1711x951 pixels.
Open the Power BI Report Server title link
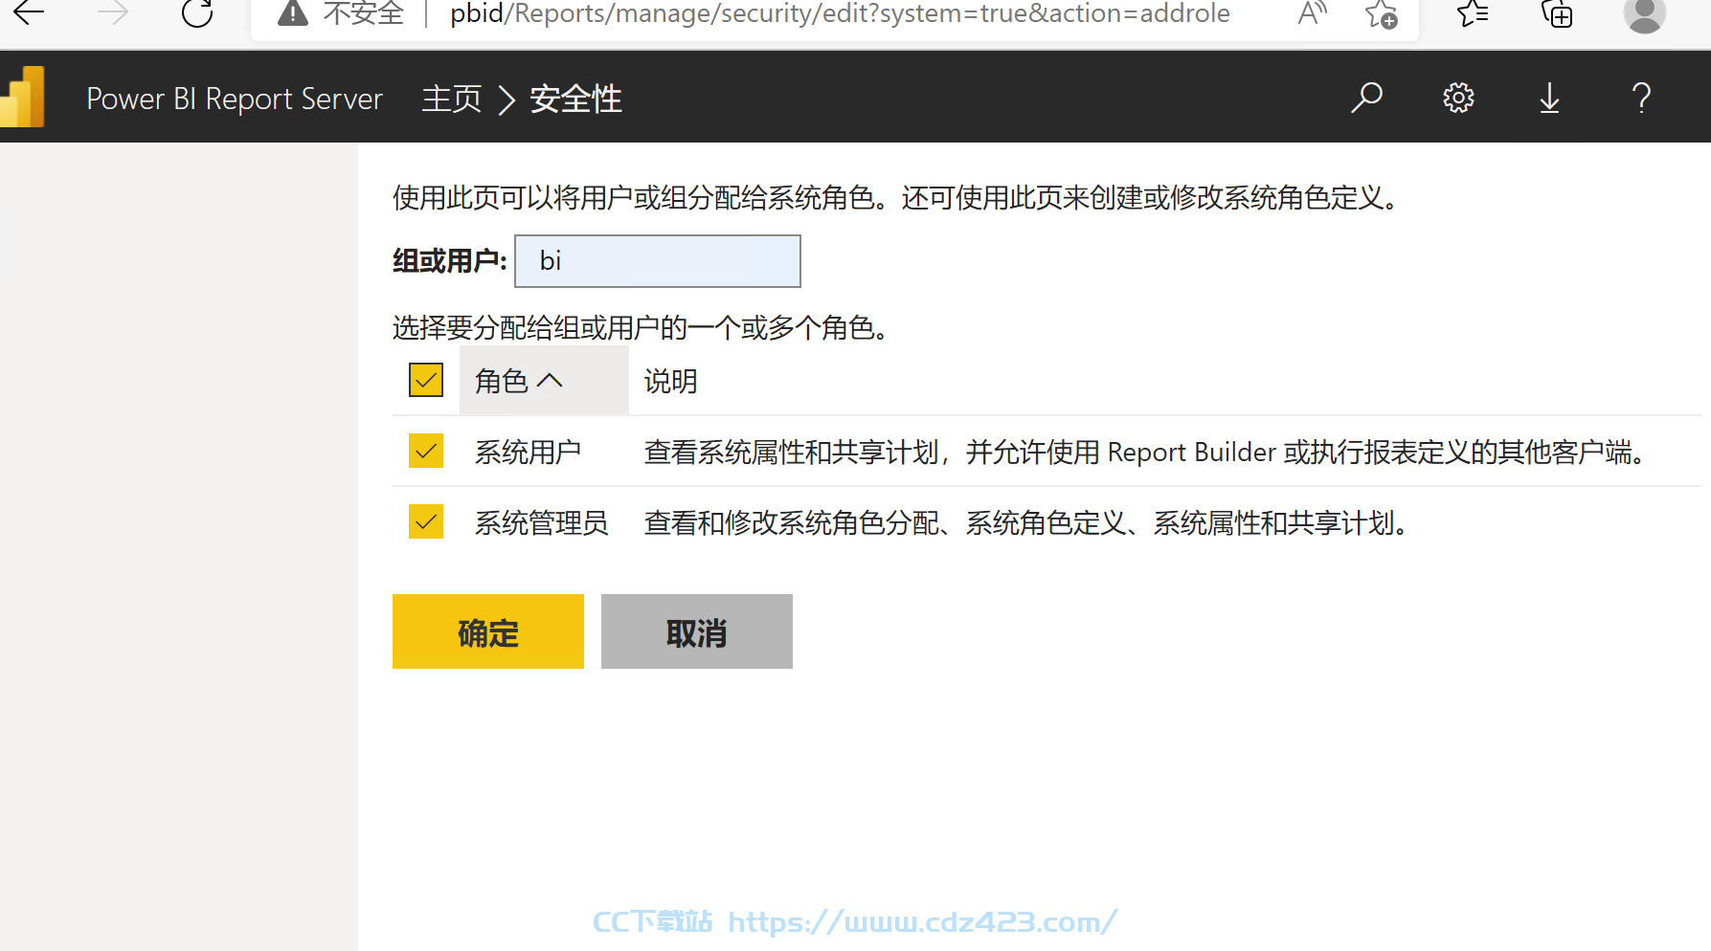point(235,99)
